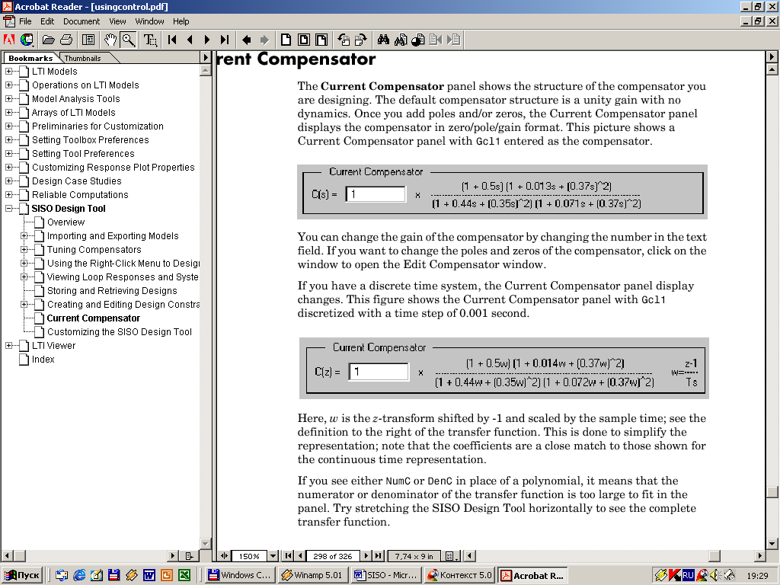The height and width of the screenshot is (585, 780).
Task: Open the View menu
Action: [x=117, y=21]
